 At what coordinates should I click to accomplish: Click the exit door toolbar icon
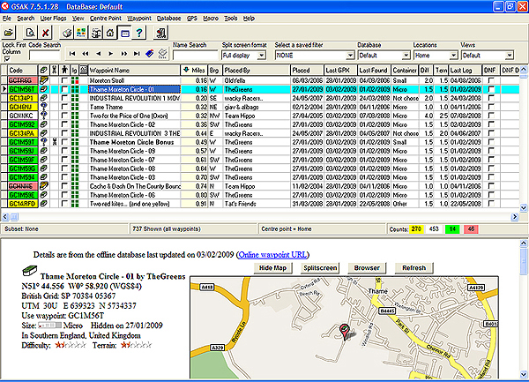(x=161, y=33)
